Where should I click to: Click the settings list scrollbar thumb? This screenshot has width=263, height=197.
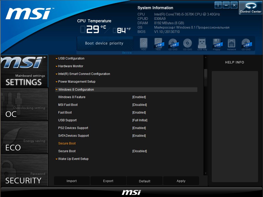click(x=206, y=77)
